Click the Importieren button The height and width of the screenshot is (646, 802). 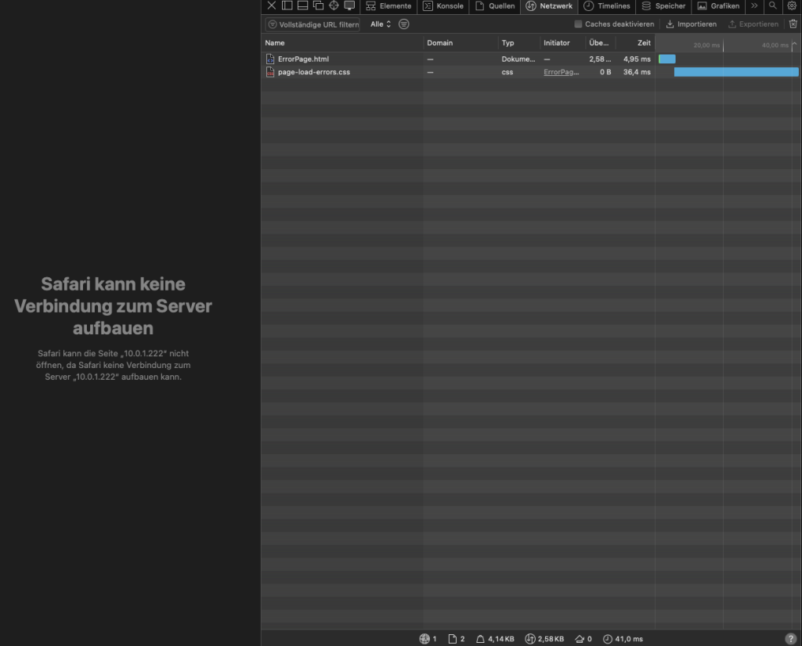tap(691, 24)
